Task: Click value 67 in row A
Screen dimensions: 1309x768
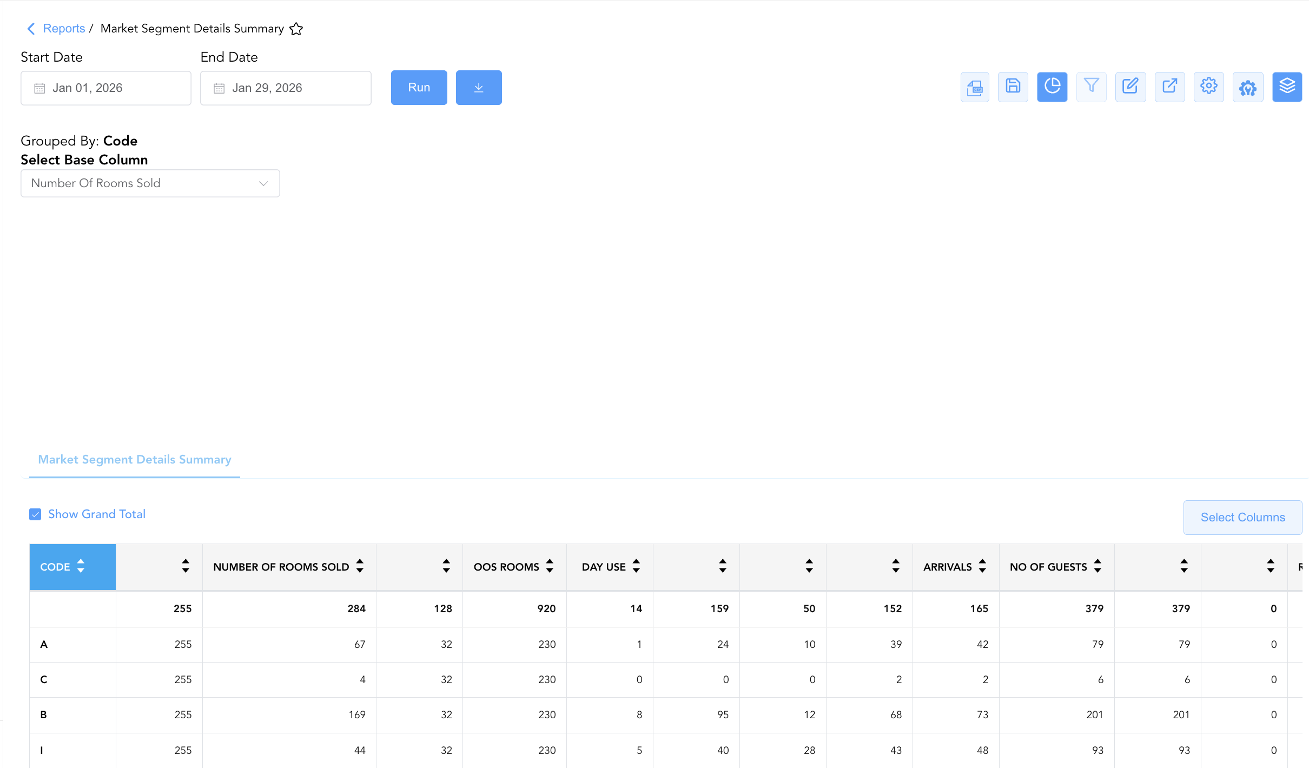Action: tap(360, 645)
